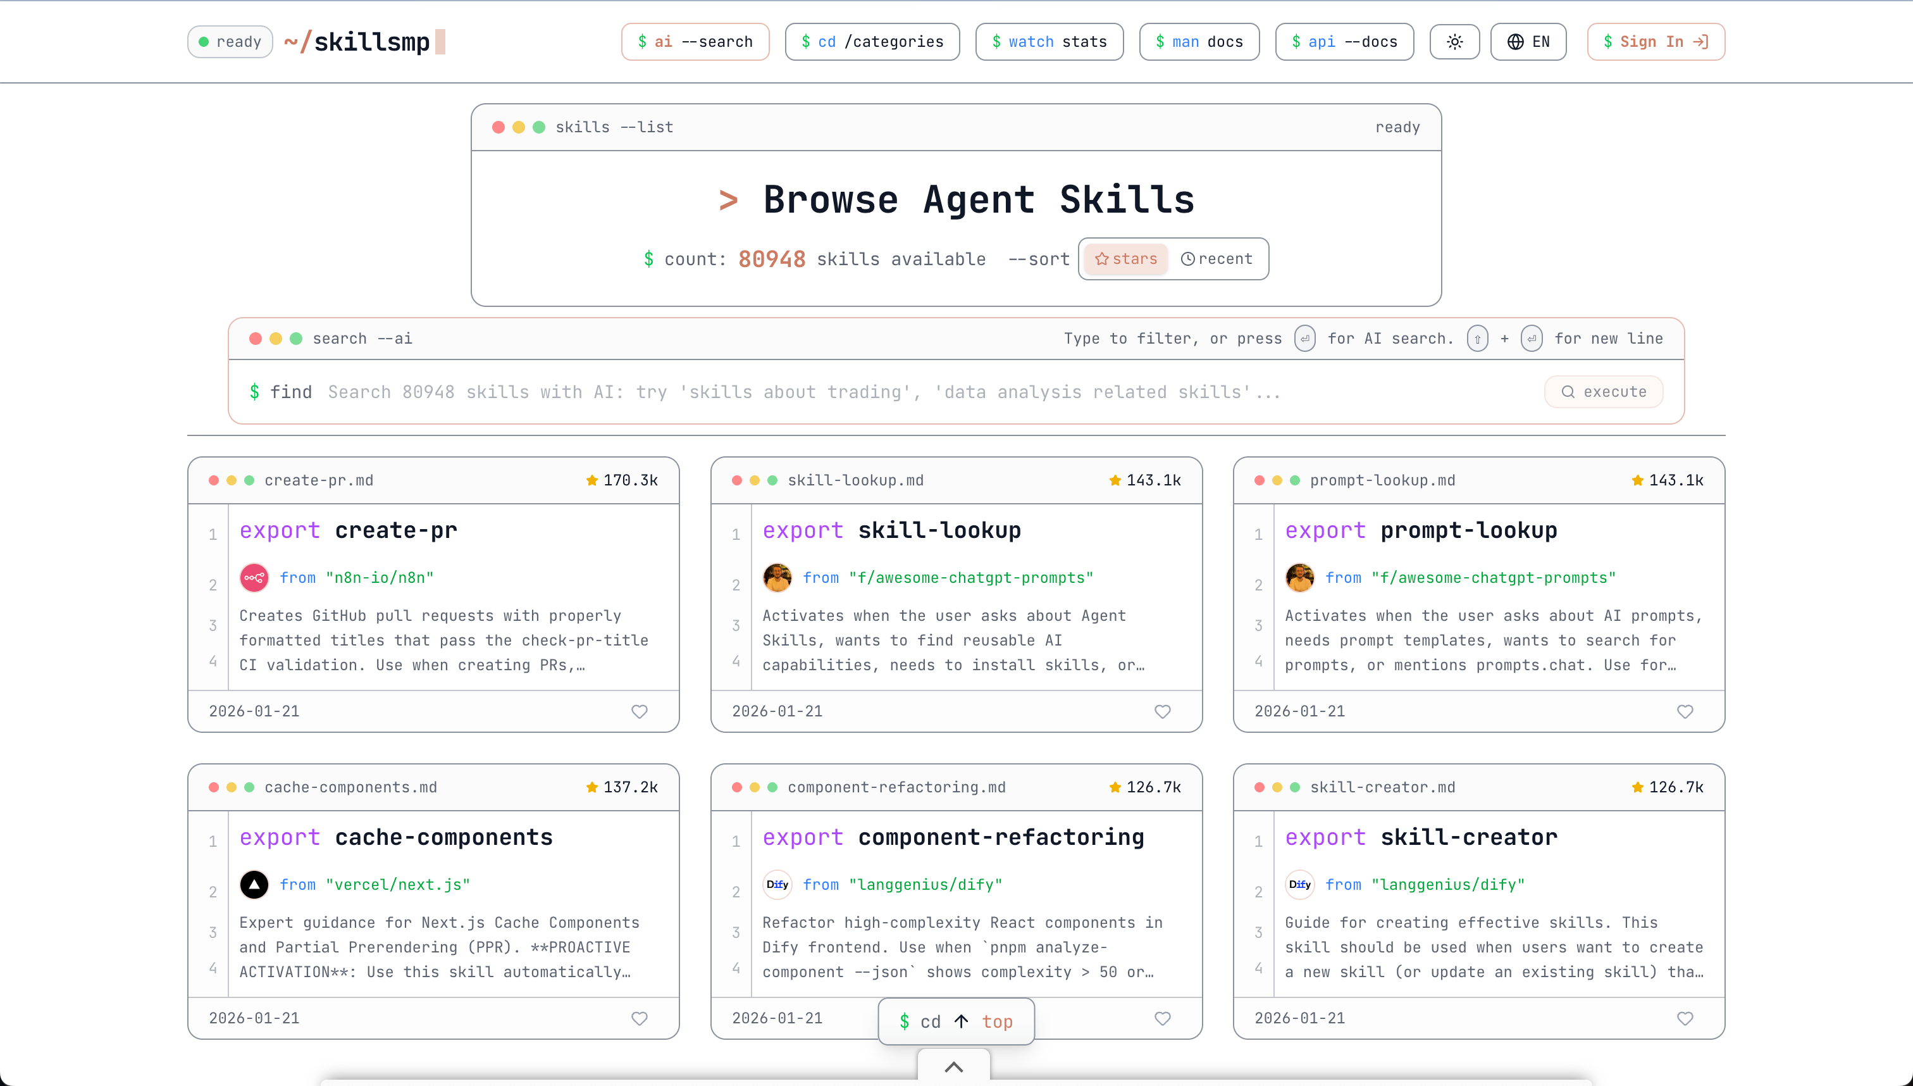Click the execute search button

coord(1603,392)
